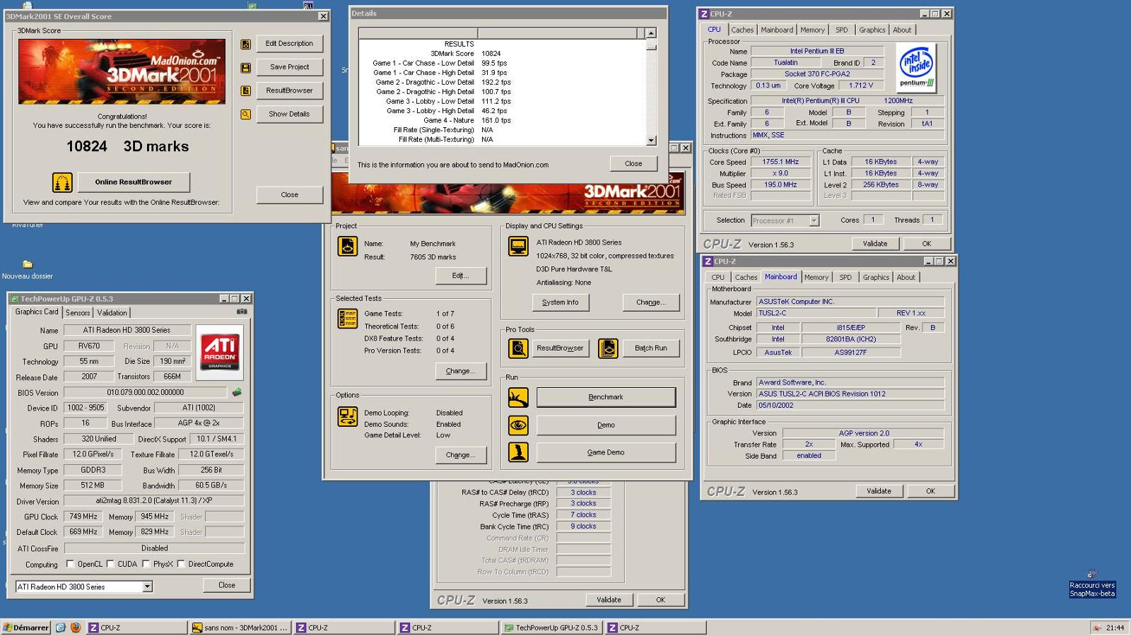The height and width of the screenshot is (636, 1131).
Task: Open the SnapMax-beta desktop shortcut
Action: 1091,584
